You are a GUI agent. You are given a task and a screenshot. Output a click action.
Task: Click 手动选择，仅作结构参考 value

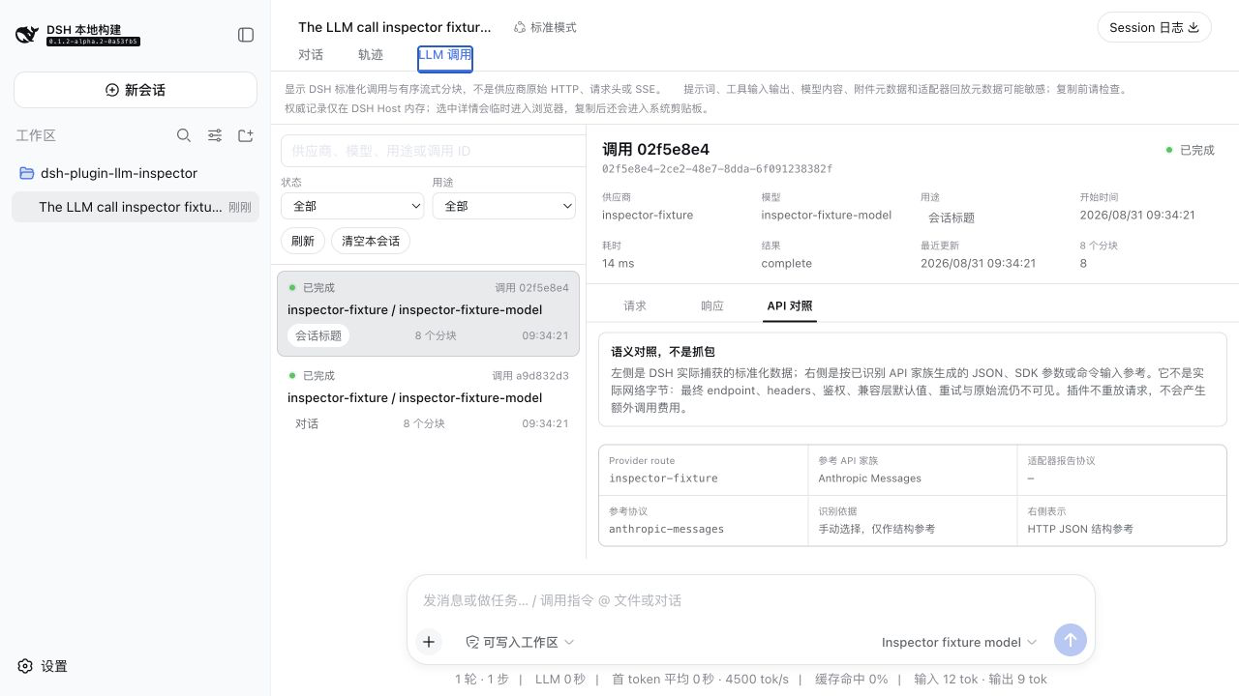(876, 529)
